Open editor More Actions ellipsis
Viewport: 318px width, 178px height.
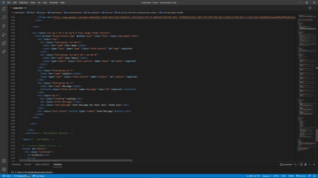tap(314, 8)
